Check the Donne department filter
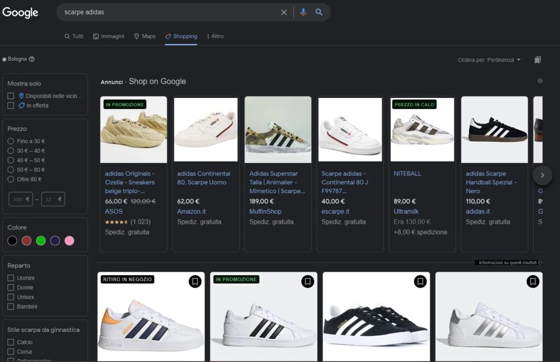Screen dimensions: 560x362 coord(11,288)
